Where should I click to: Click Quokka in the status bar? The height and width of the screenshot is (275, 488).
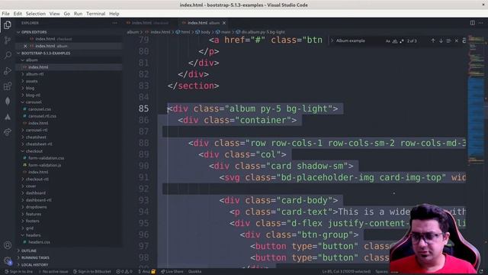pos(195,272)
